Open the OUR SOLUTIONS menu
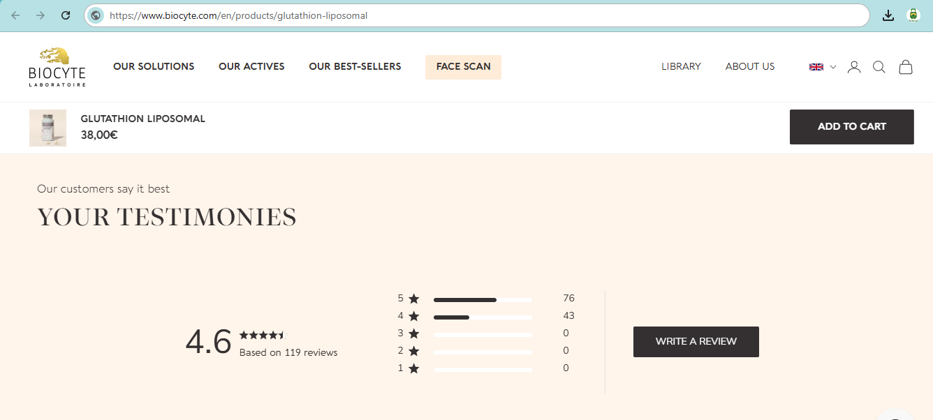 pos(154,67)
